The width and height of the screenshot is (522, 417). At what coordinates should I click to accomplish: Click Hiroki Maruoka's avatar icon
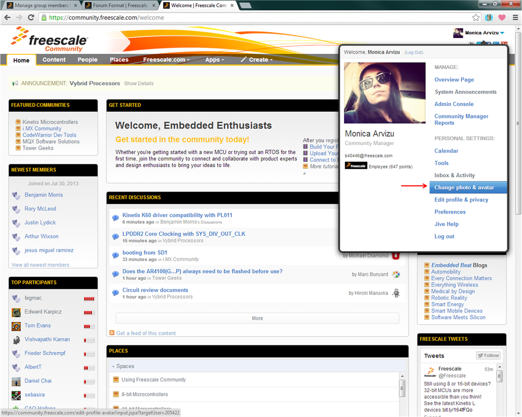coord(396,293)
